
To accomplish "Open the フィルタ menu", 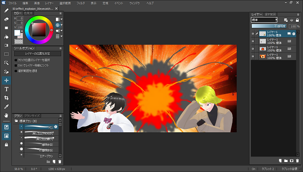I will pyautogui.click(x=80, y=3).
